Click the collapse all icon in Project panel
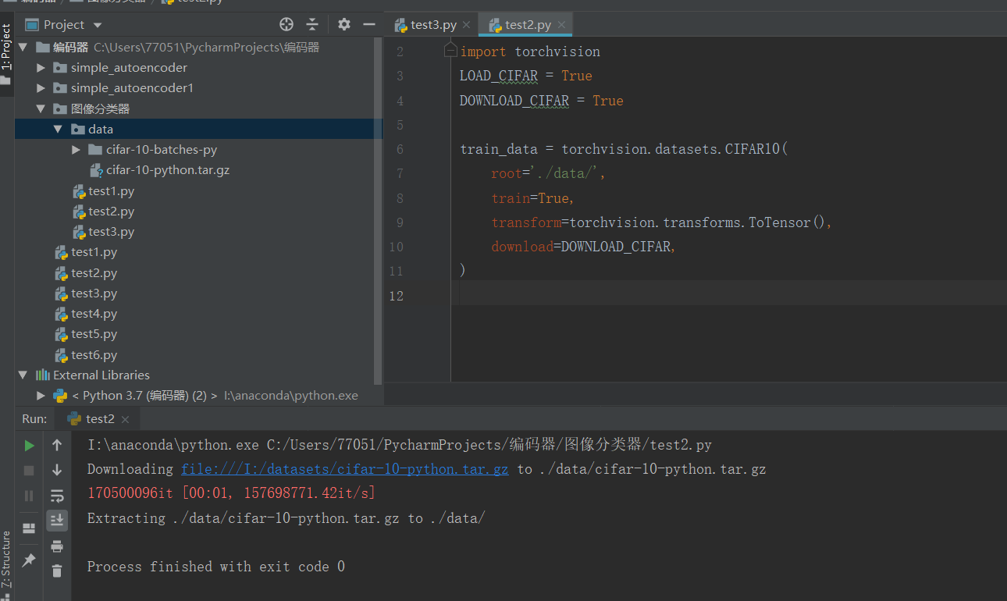Image resolution: width=1007 pixels, height=601 pixels. (x=312, y=24)
